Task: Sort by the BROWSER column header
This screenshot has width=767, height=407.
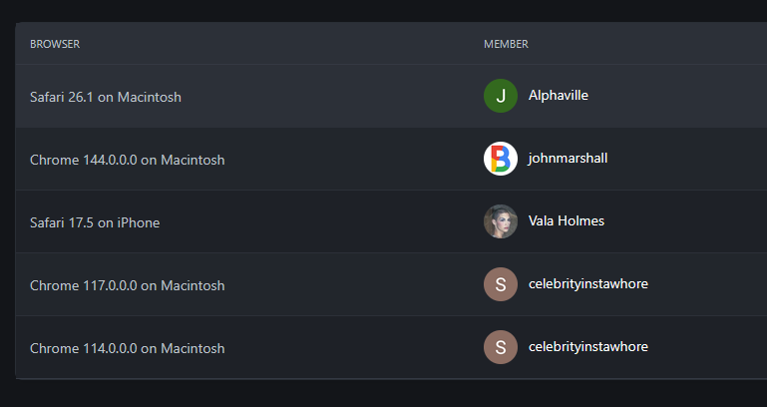Action: [55, 44]
